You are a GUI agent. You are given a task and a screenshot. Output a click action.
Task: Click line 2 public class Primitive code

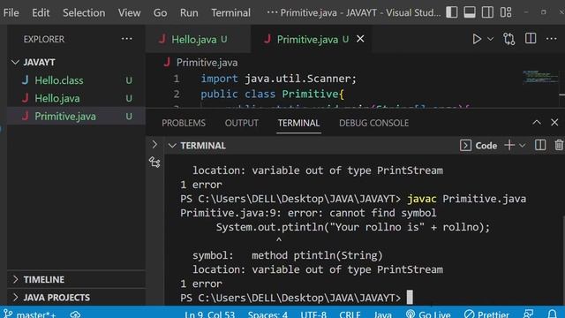(273, 95)
